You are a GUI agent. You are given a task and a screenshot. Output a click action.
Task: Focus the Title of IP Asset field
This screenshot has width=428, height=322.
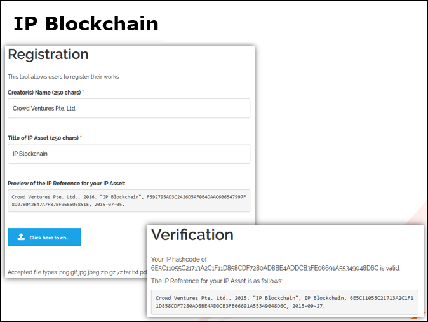[x=129, y=154]
